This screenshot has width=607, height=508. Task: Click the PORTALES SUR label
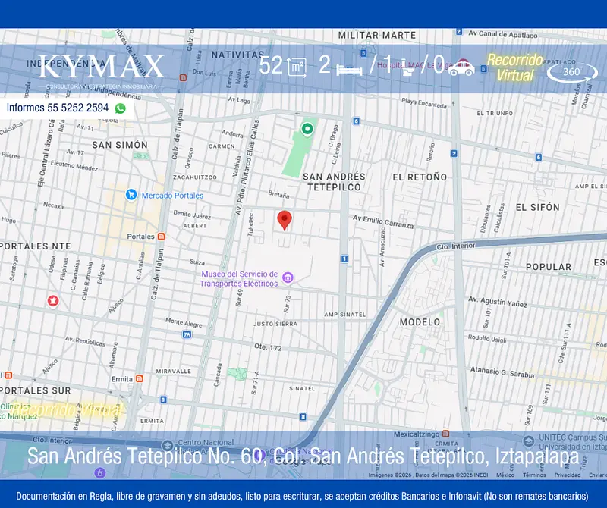tap(35, 390)
